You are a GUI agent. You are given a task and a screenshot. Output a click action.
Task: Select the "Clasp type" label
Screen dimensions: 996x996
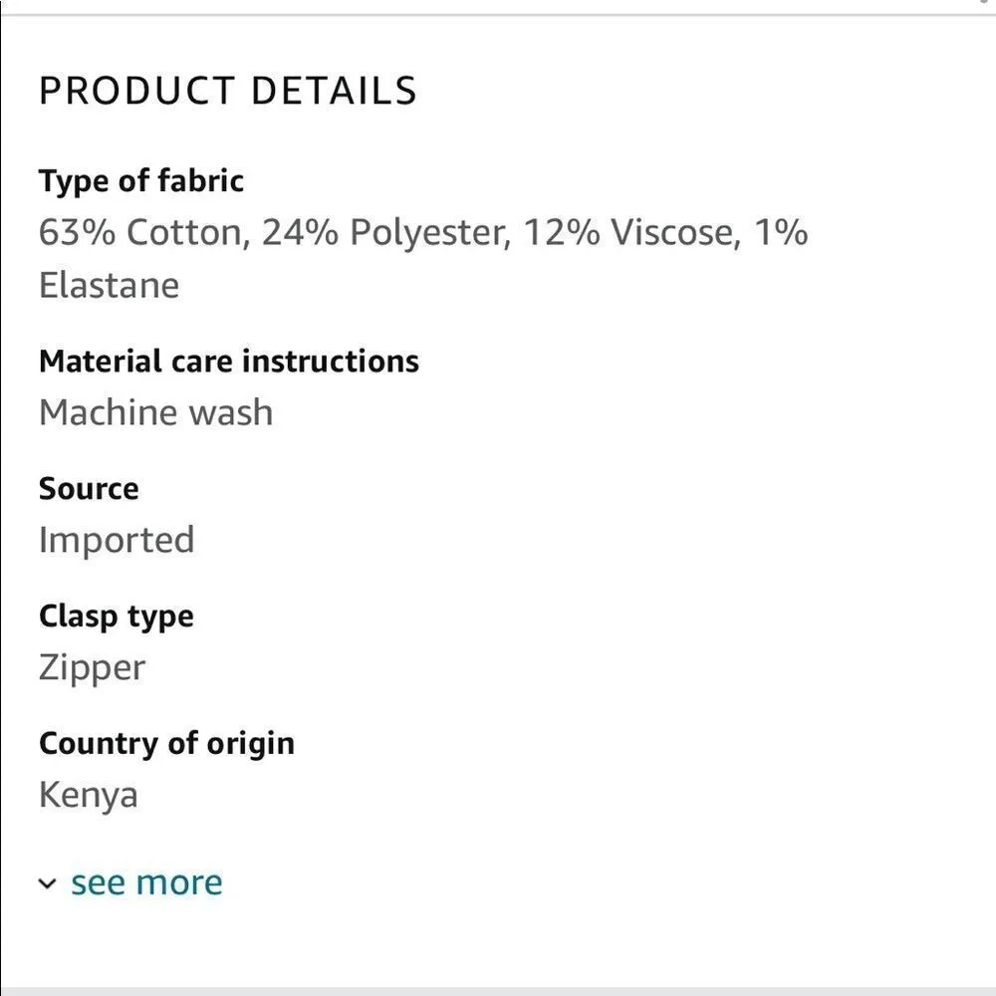click(x=116, y=617)
